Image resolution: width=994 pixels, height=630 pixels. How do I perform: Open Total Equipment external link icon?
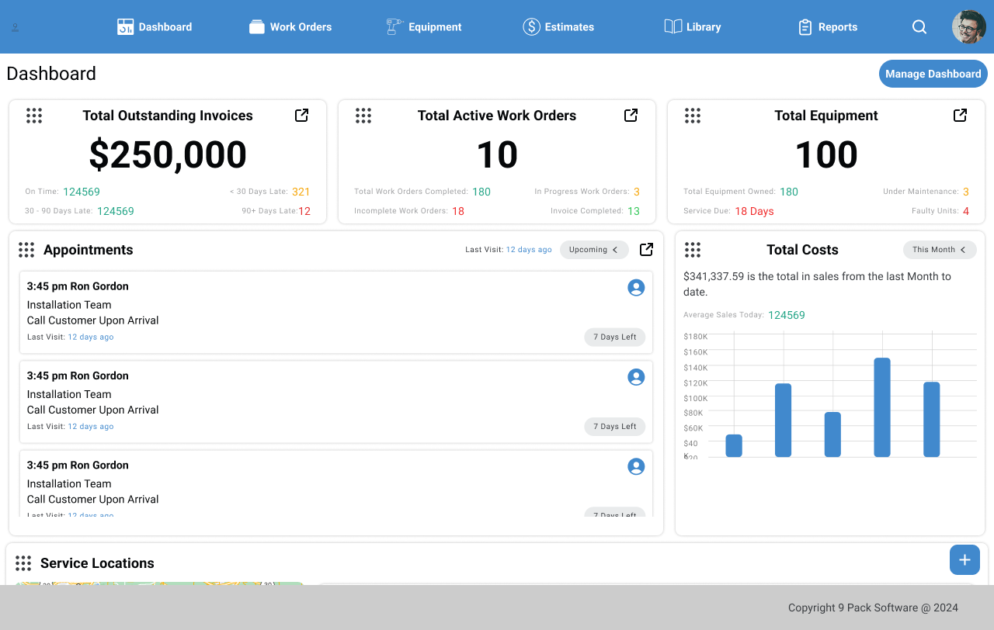(960, 116)
